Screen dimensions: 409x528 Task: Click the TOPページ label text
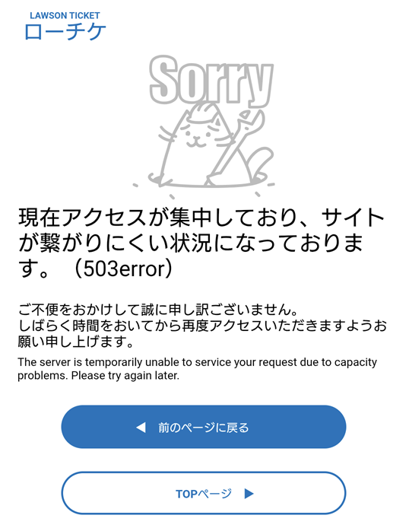tap(204, 494)
